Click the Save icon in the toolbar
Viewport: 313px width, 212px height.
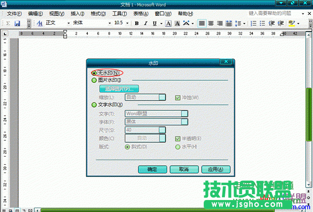coord(17,23)
